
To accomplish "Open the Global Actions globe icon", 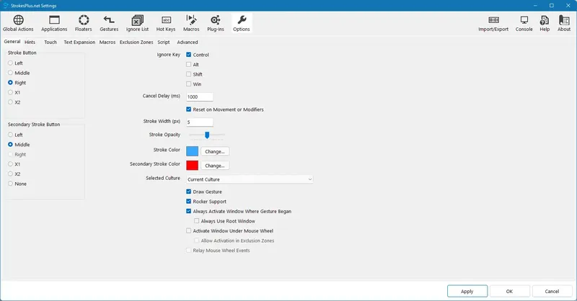I will (19, 20).
